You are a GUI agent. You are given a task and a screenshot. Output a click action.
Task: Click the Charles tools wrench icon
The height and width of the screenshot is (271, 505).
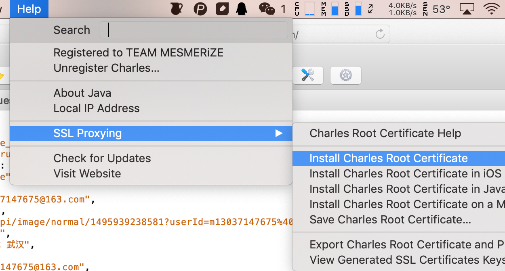click(308, 75)
